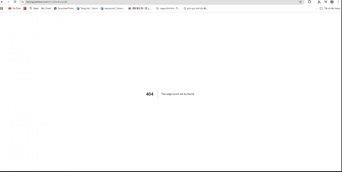Screen dimensions: 342x172
Task: Open the red Y icon bookmark
Action: [25, 8]
